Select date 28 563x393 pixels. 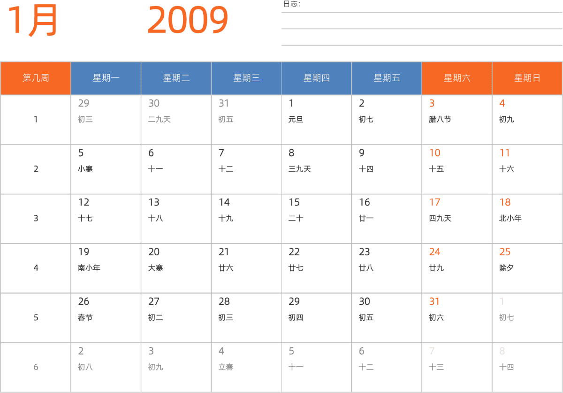point(224,302)
